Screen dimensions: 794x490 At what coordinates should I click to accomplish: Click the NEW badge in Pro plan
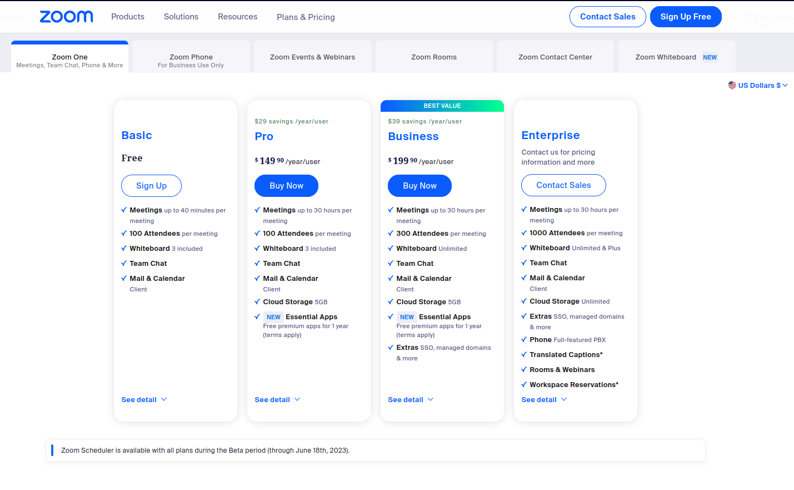[273, 317]
